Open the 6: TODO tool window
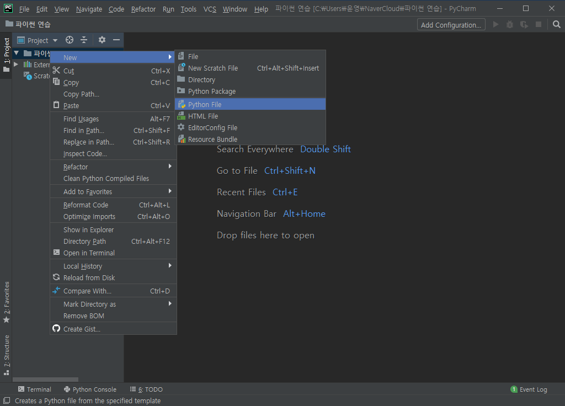The height and width of the screenshot is (406, 565). pos(146,389)
